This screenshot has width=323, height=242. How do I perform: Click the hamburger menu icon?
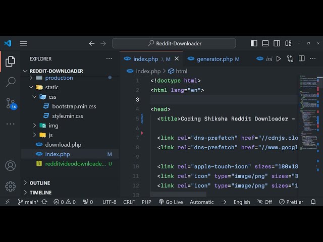click(24, 43)
